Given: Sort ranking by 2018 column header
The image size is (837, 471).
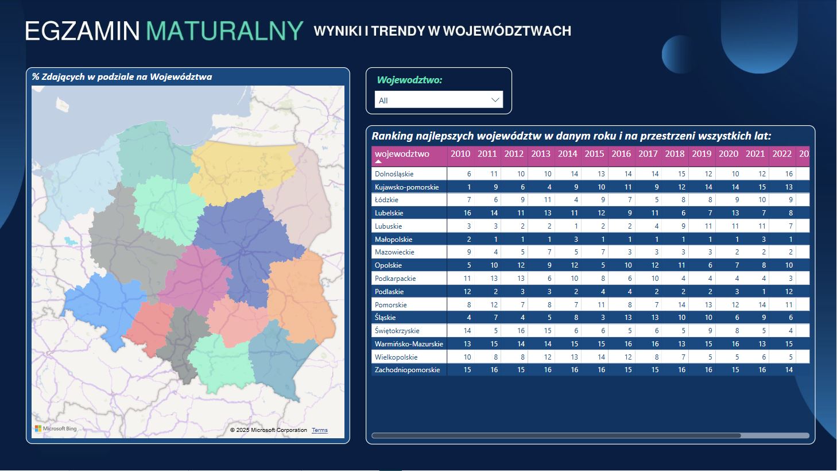Looking at the screenshot, I should [675, 153].
